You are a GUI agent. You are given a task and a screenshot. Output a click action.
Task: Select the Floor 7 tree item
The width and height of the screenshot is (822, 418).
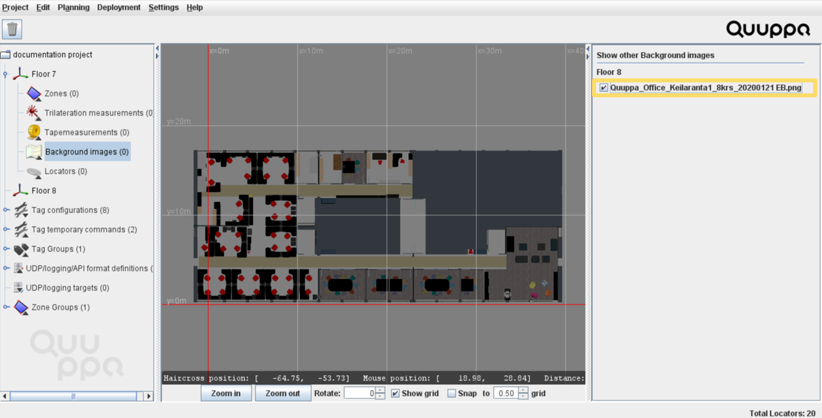(x=44, y=74)
